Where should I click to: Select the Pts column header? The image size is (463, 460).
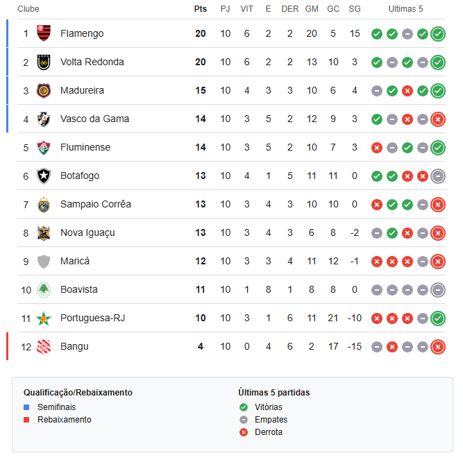[x=201, y=9]
